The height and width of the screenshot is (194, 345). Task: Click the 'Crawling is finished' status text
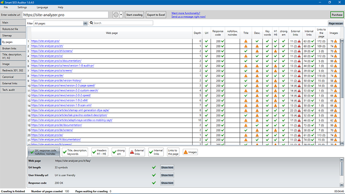tap(13, 191)
